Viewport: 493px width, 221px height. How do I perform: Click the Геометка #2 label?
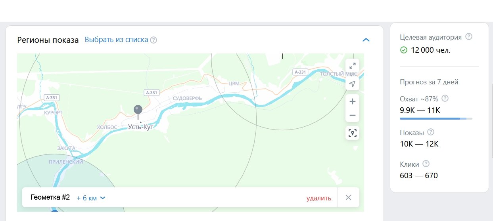coord(50,197)
